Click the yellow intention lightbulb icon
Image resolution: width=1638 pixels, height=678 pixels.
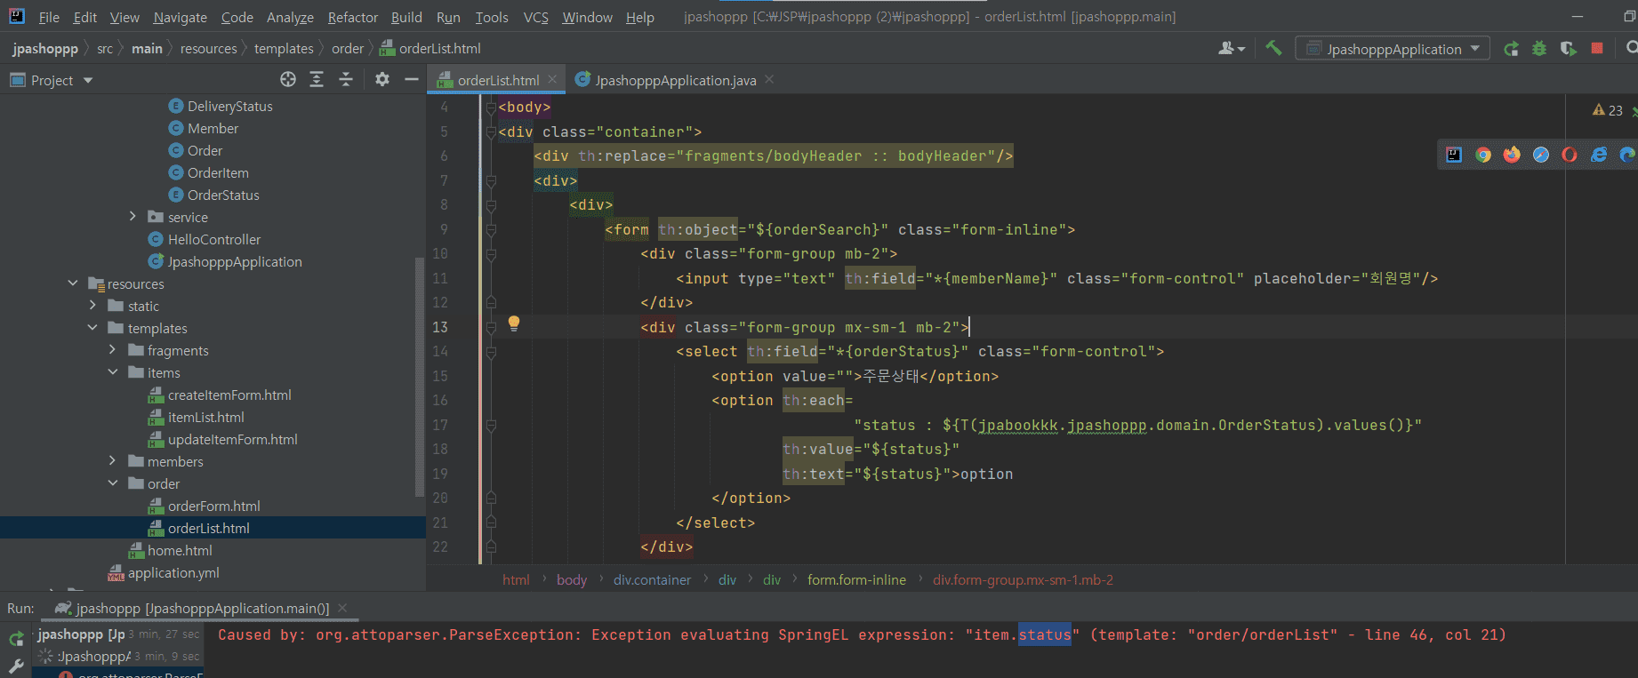[x=513, y=323]
